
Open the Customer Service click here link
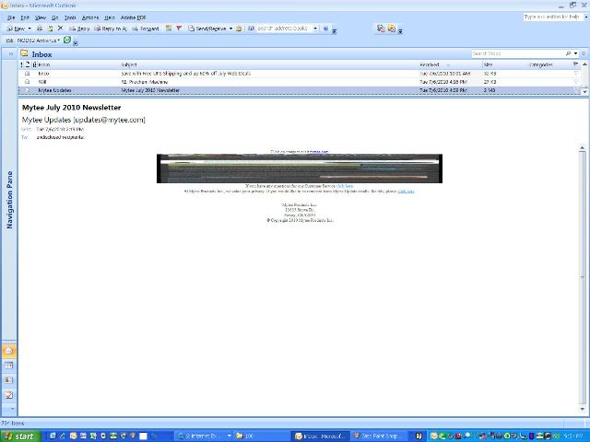point(344,186)
